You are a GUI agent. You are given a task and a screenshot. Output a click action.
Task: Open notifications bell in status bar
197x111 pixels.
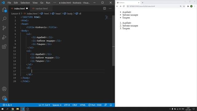pos(111,105)
